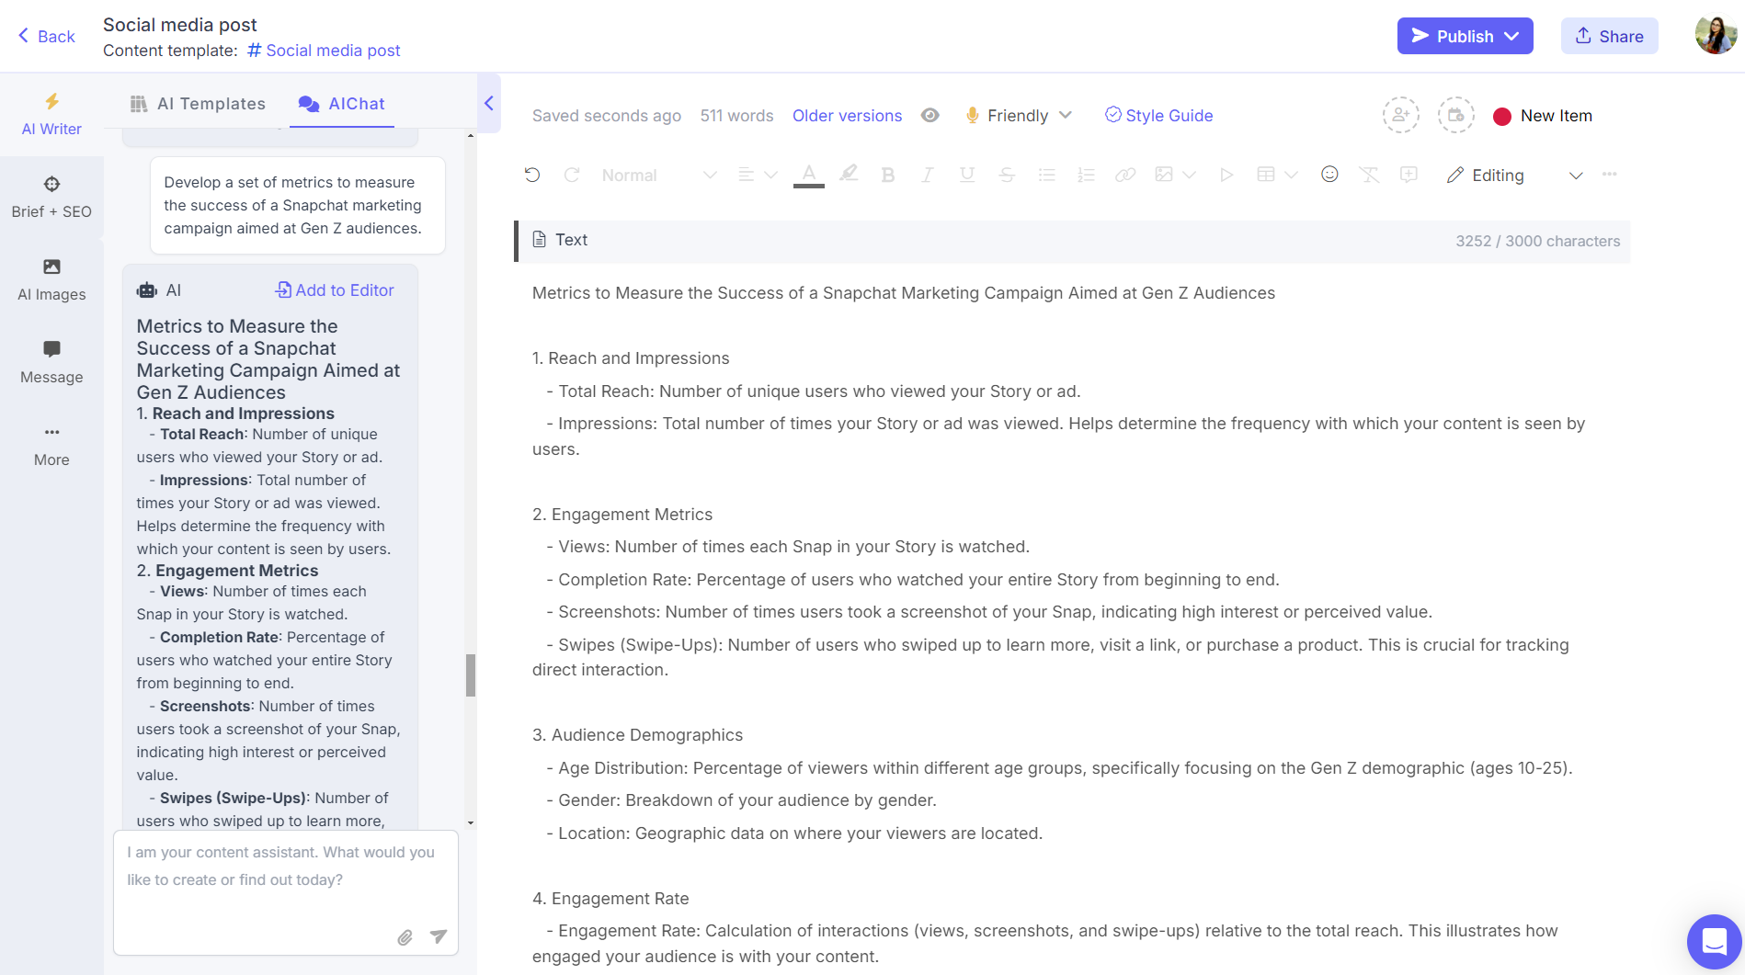This screenshot has width=1745, height=975.
Task: Toggle strikethrough formatting
Action: click(1007, 175)
